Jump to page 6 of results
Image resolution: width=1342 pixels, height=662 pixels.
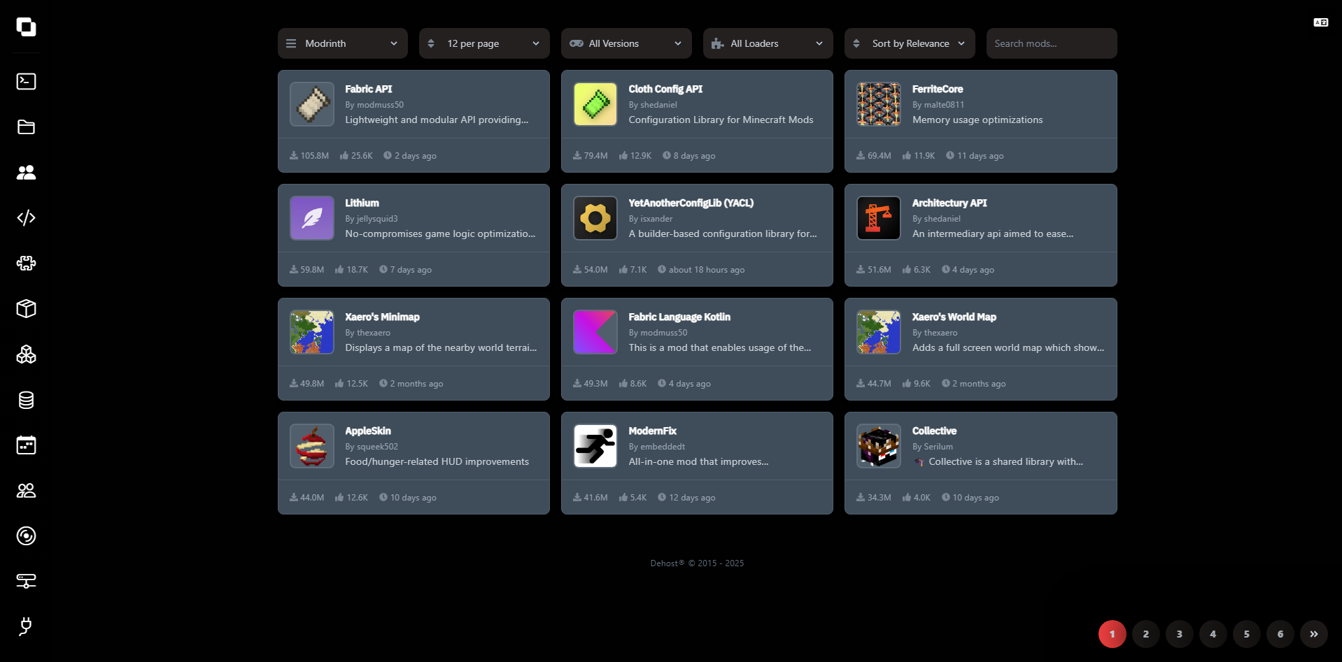coord(1280,634)
